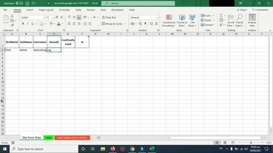Open the General number format dropdown
Viewport: 273px width, 153px height.
pyautogui.click(x=157, y=17)
